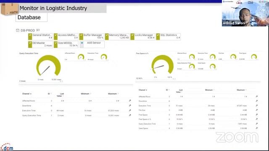Click the flag icon next to DB-PROD

point(38,30)
